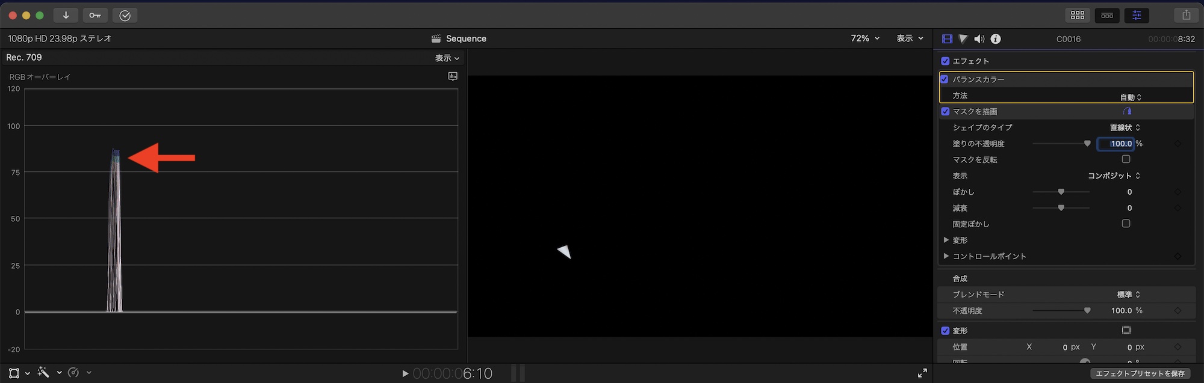Image resolution: width=1204 pixels, height=383 pixels.
Task: Click the scope settings icon above waveform
Action: 453,76
